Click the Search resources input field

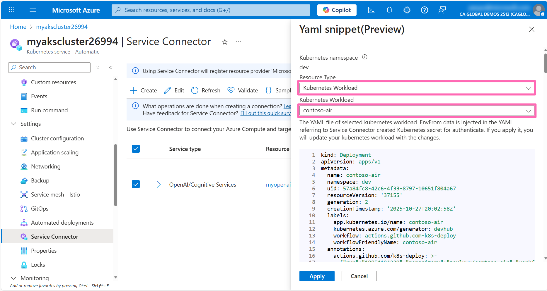[x=211, y=10]
